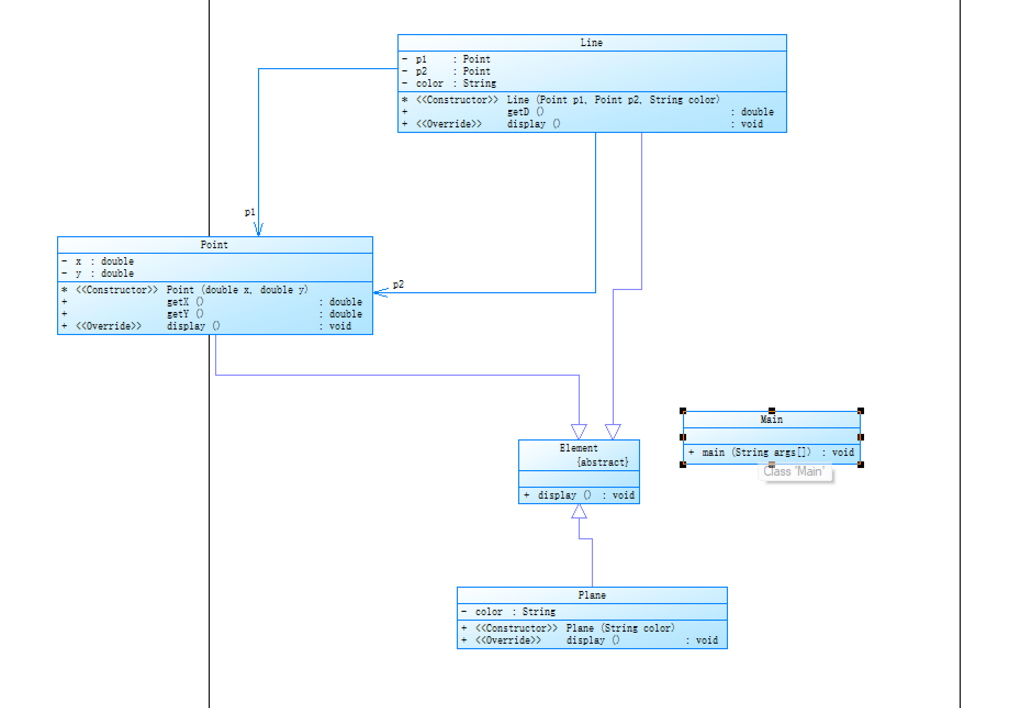Screen dimensions: 1009x708
Task: Click the display override operation in Plane
Action: (590, 640)
